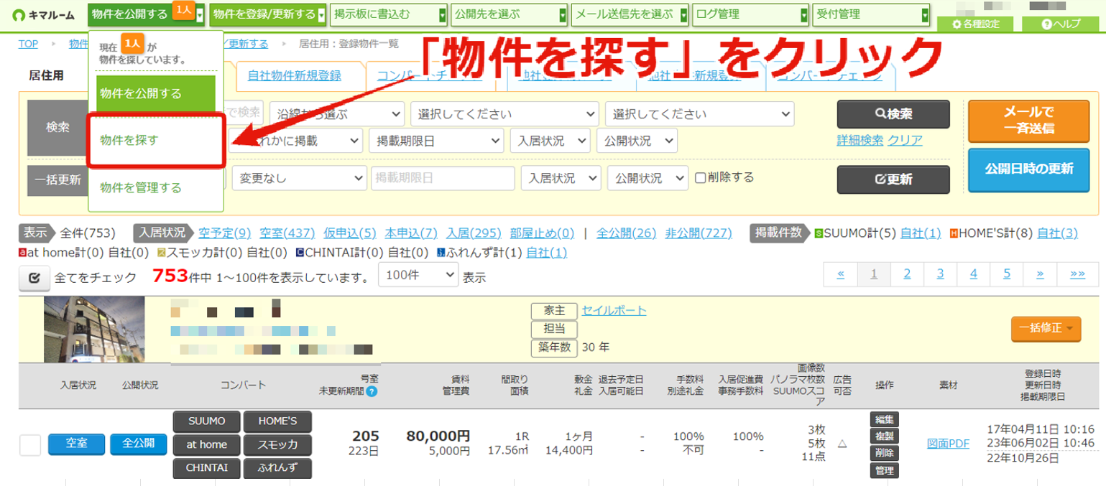
Task: Click the 複製 duplicate button
Action: click(885, 436)
